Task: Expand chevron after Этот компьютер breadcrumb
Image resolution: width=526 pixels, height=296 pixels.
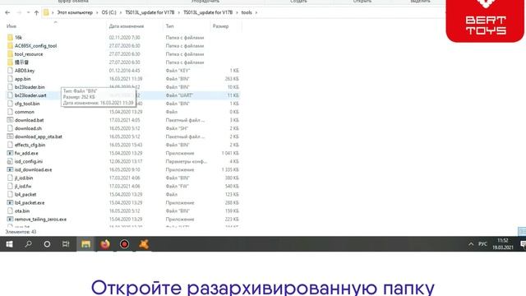Action: coord(97,12)
